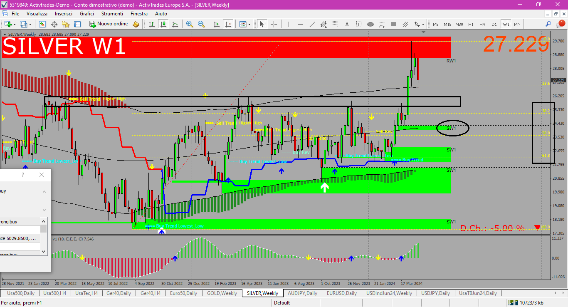
Task: Draw a horizontal line
Action: (300, 24)
